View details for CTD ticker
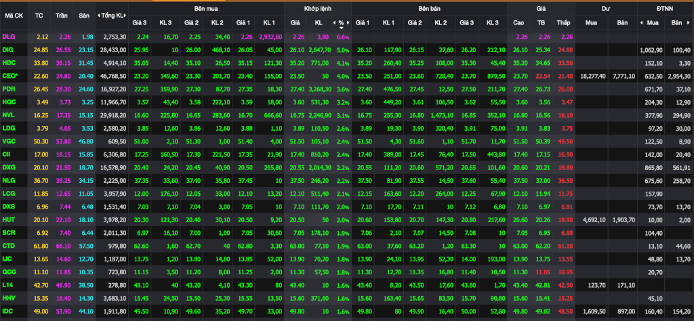Image resolution: width=694 pixels, height=321 pixels. coord(8,247)
